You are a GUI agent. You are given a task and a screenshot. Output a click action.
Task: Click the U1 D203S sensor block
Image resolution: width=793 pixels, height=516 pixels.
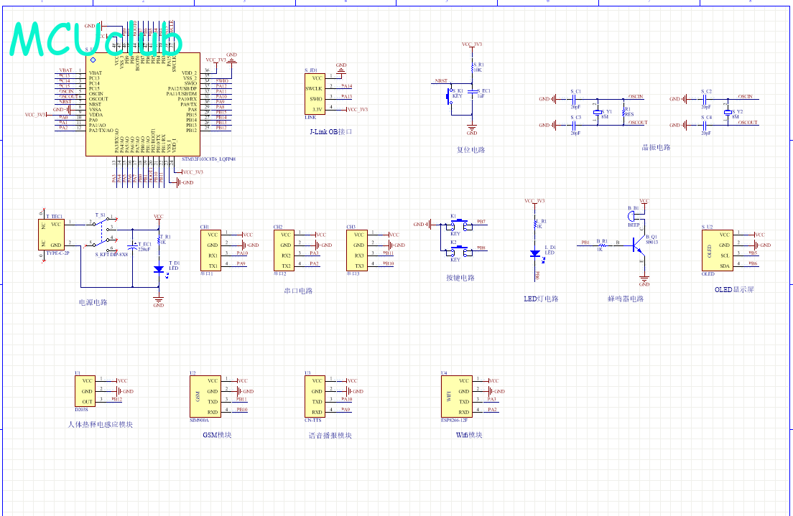click(x=85, y=391)
